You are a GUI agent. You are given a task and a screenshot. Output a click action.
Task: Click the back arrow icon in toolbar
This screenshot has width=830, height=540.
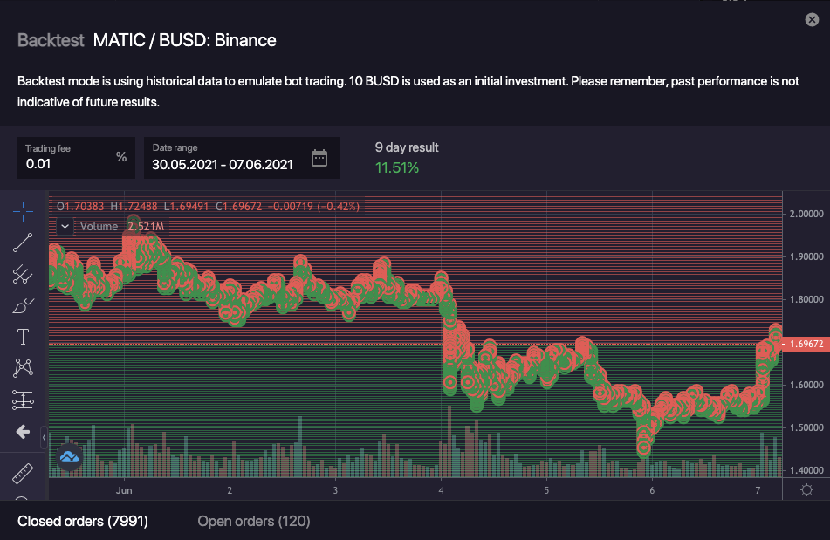(23, 432)
